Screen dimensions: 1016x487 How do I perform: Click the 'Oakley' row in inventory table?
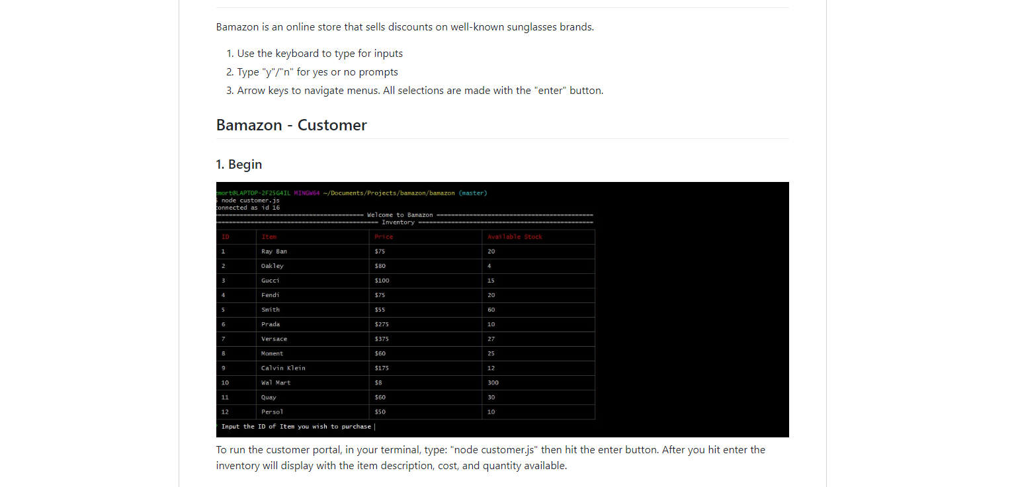(273, 266)
